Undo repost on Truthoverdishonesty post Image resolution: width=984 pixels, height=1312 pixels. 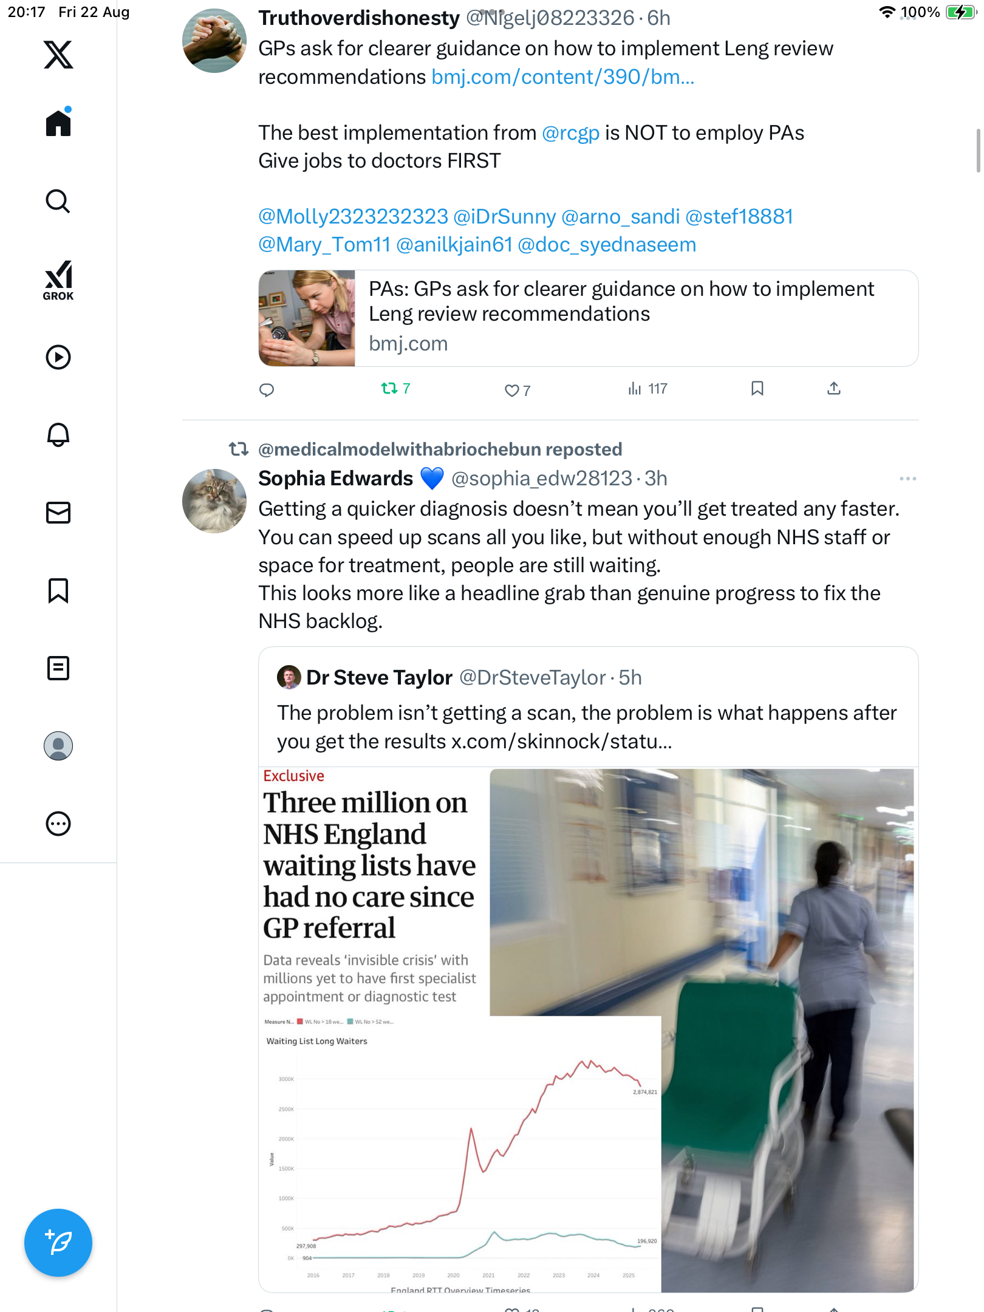(x=395, y=389)
